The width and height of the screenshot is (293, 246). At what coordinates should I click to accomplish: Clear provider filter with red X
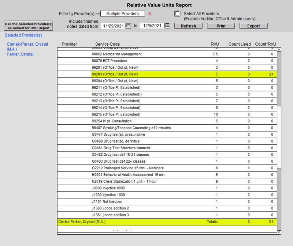(x=149, y=14)
